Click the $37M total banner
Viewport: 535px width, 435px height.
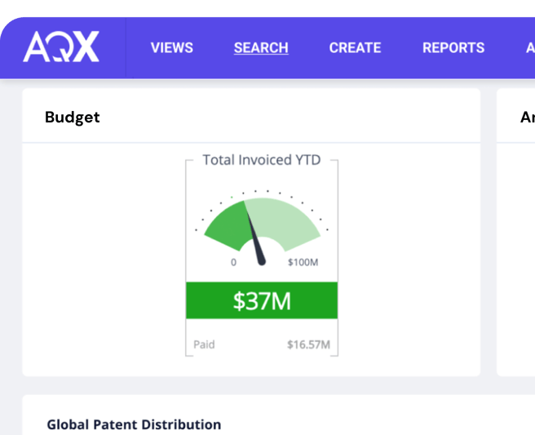(262, 300)
